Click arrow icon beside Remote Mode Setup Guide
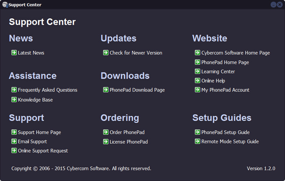 (197, 141)
